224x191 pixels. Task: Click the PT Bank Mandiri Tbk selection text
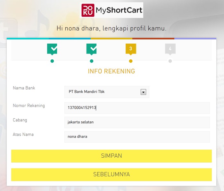tap(87, 92)
